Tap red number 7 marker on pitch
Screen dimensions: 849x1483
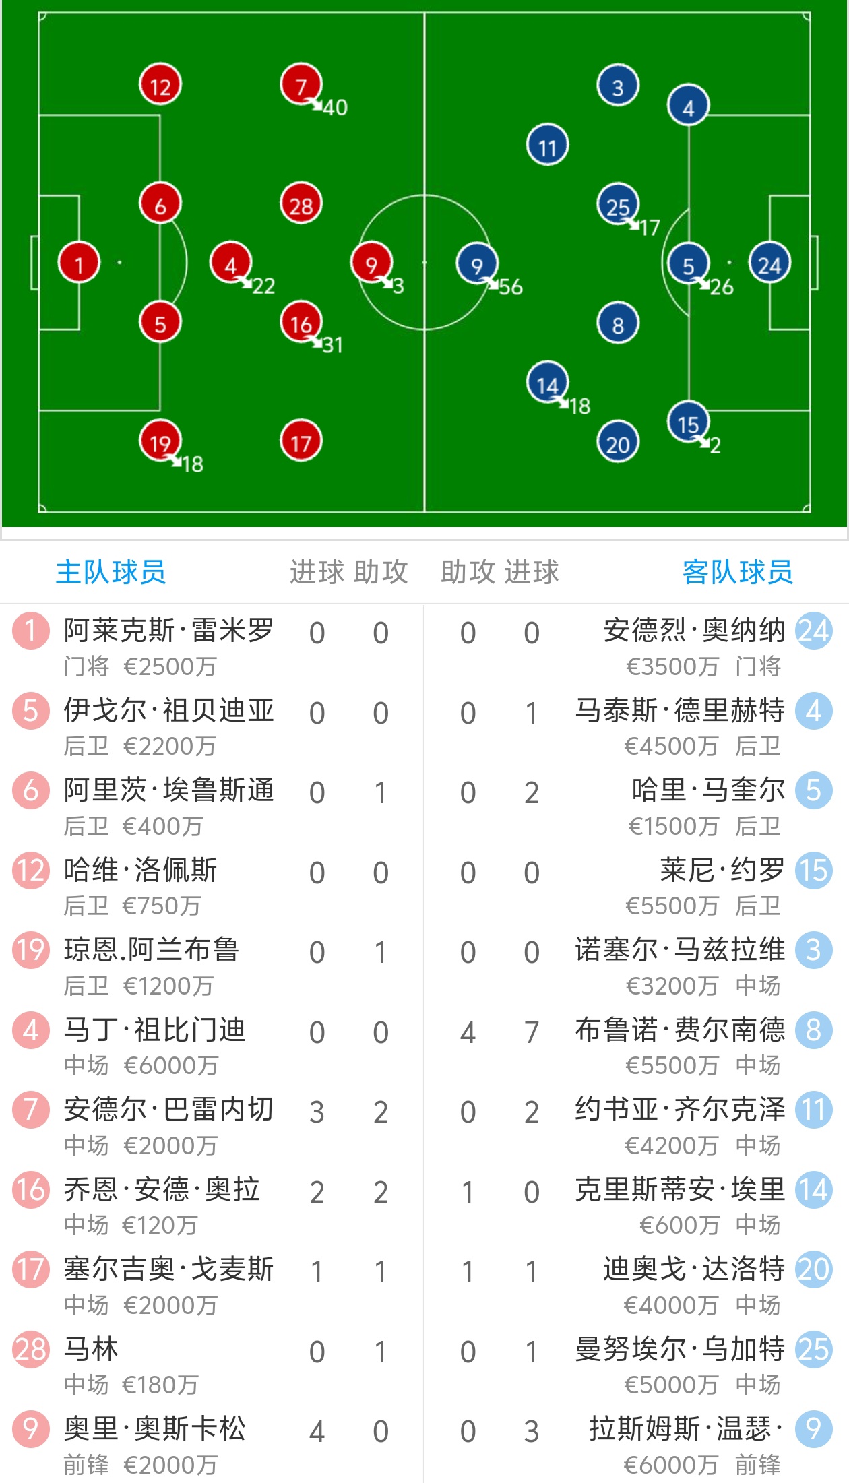(x=301, y=85)
